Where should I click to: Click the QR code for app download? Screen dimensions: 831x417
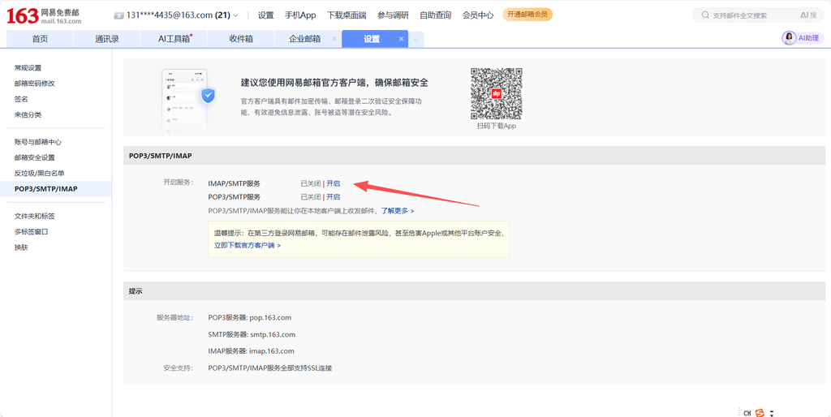[496, 93]
